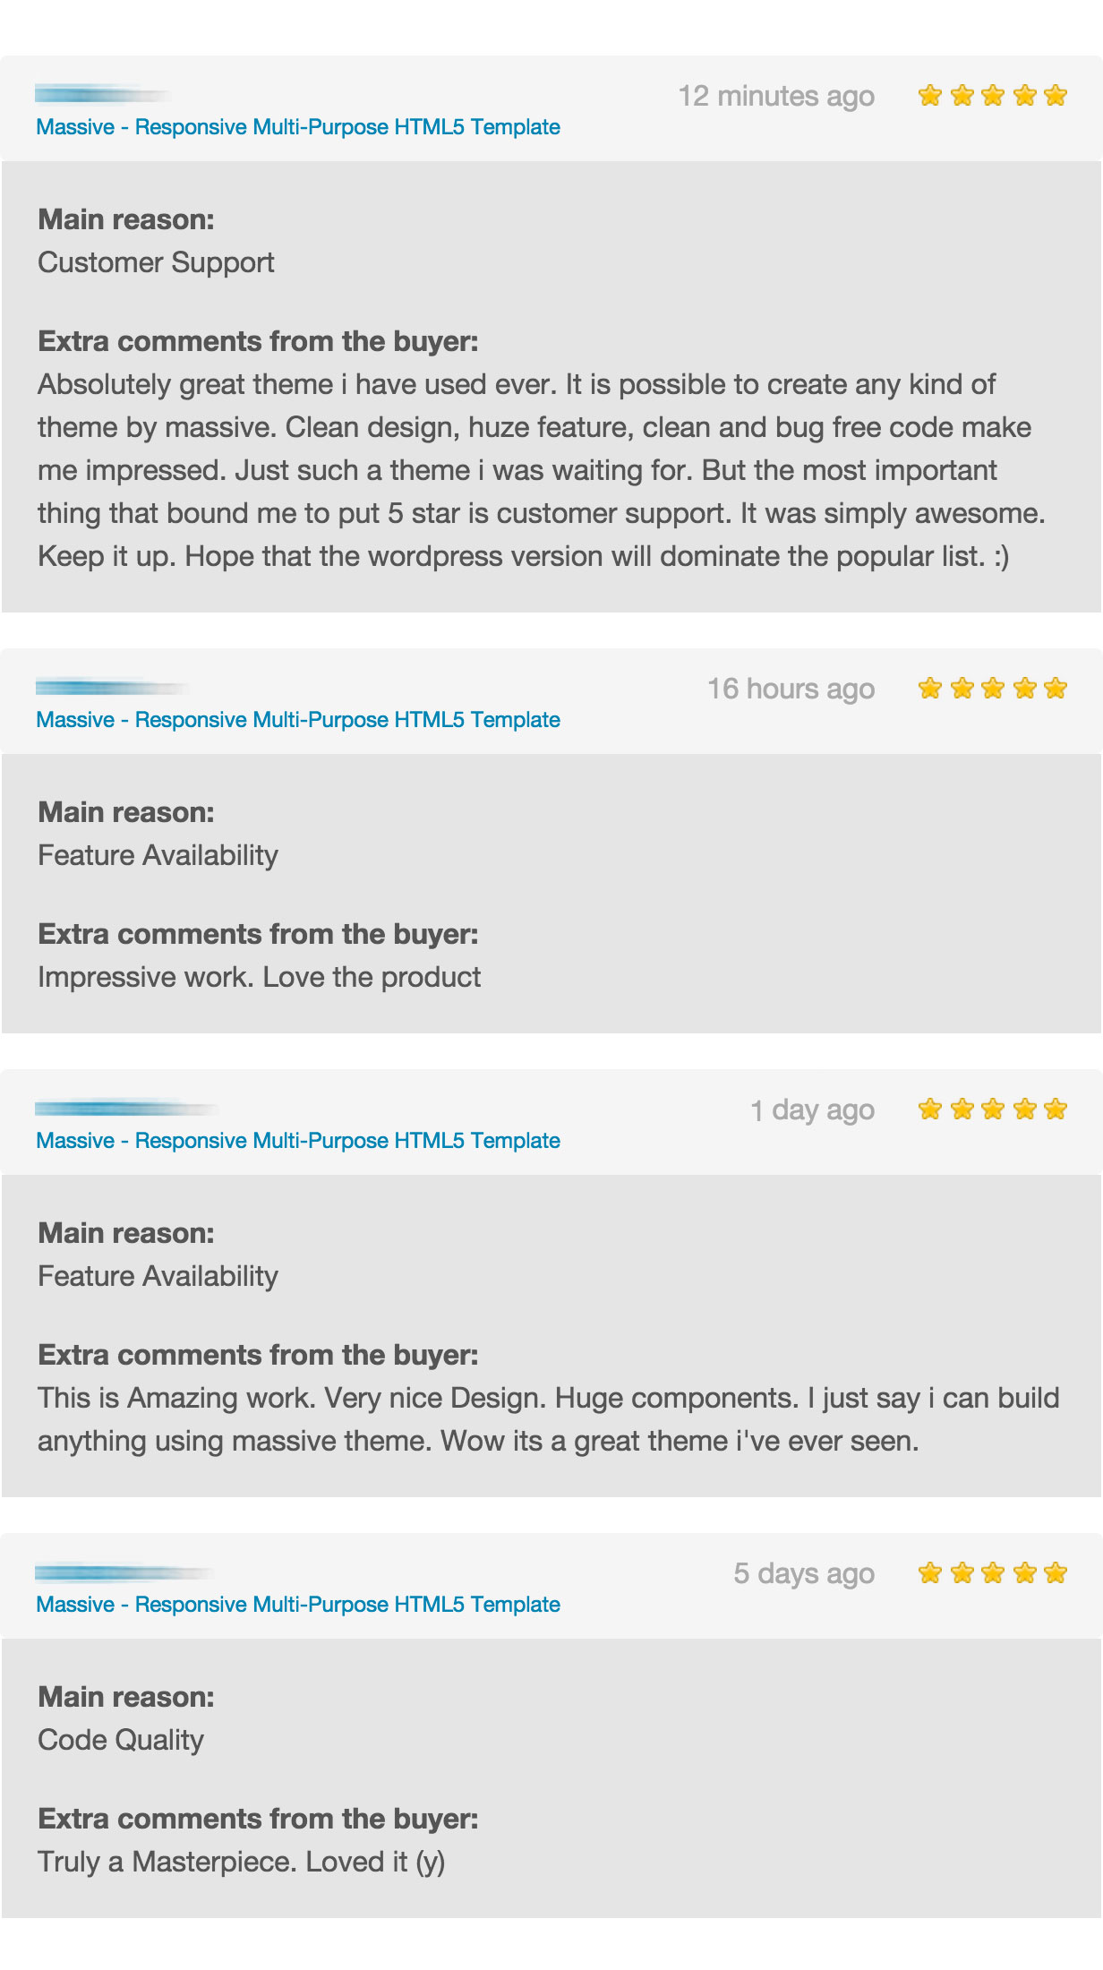The height and width of the screenshot is (1970, 1103).
Task: Click the "12 minutes ago" timestamp
Action: (x=776, y=96)
